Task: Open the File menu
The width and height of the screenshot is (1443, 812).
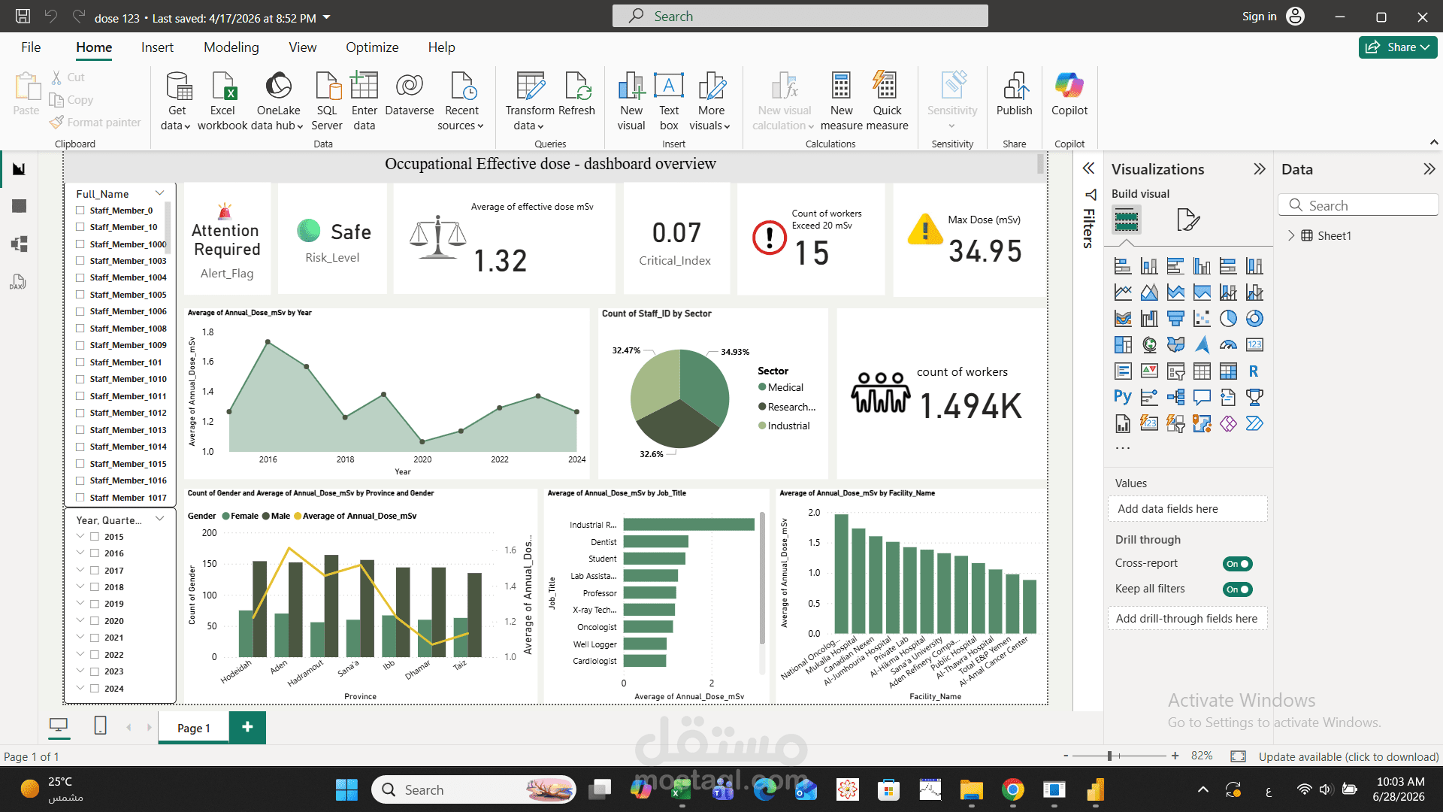Action: pyautogui.click(x=31, y=47)
